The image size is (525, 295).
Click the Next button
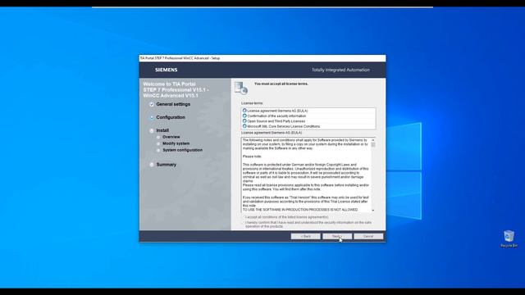click(x=337, y=236)
